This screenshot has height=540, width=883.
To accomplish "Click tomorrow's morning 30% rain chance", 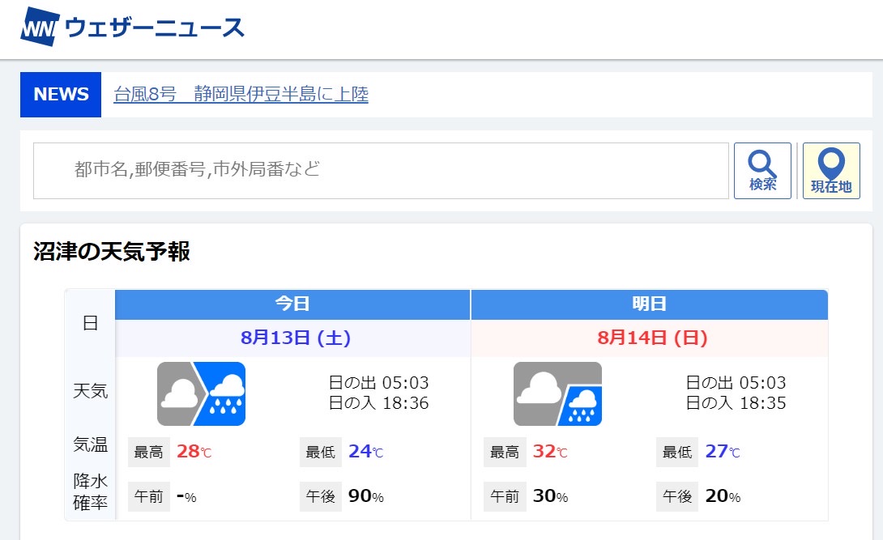I will point(550,496).
